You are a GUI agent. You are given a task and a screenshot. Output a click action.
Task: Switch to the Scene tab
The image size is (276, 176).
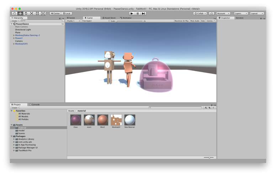tap(71, 18)
